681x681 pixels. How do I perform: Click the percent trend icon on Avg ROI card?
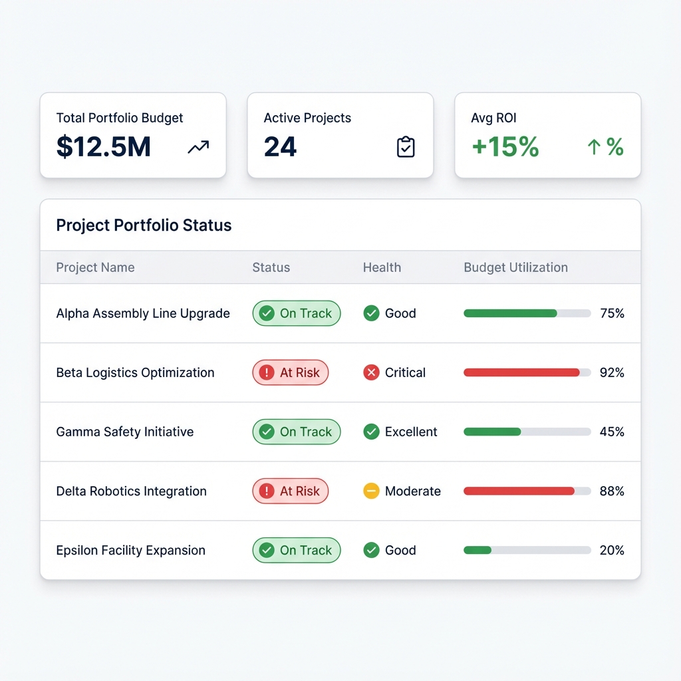[605, 147]
